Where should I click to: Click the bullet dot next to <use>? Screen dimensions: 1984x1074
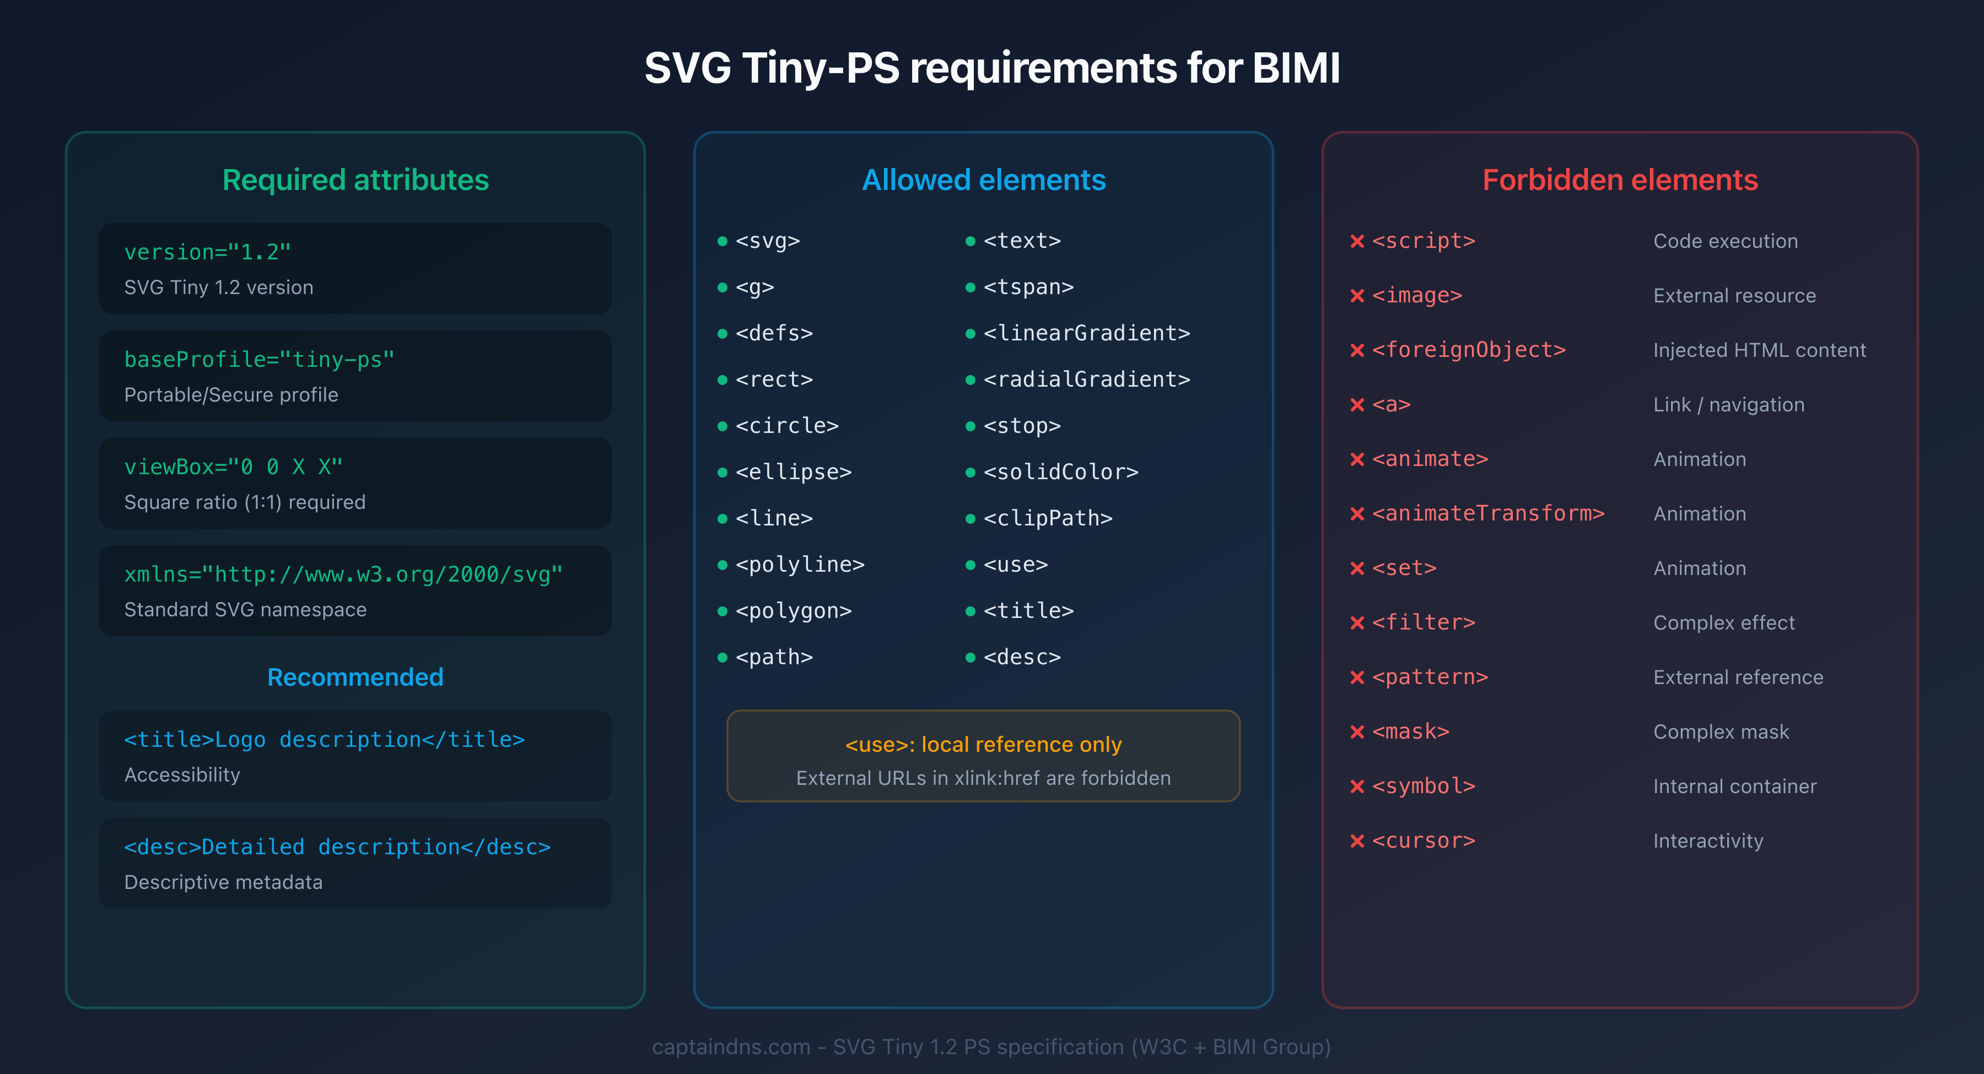pyautogui.click(x=971, y=565)
